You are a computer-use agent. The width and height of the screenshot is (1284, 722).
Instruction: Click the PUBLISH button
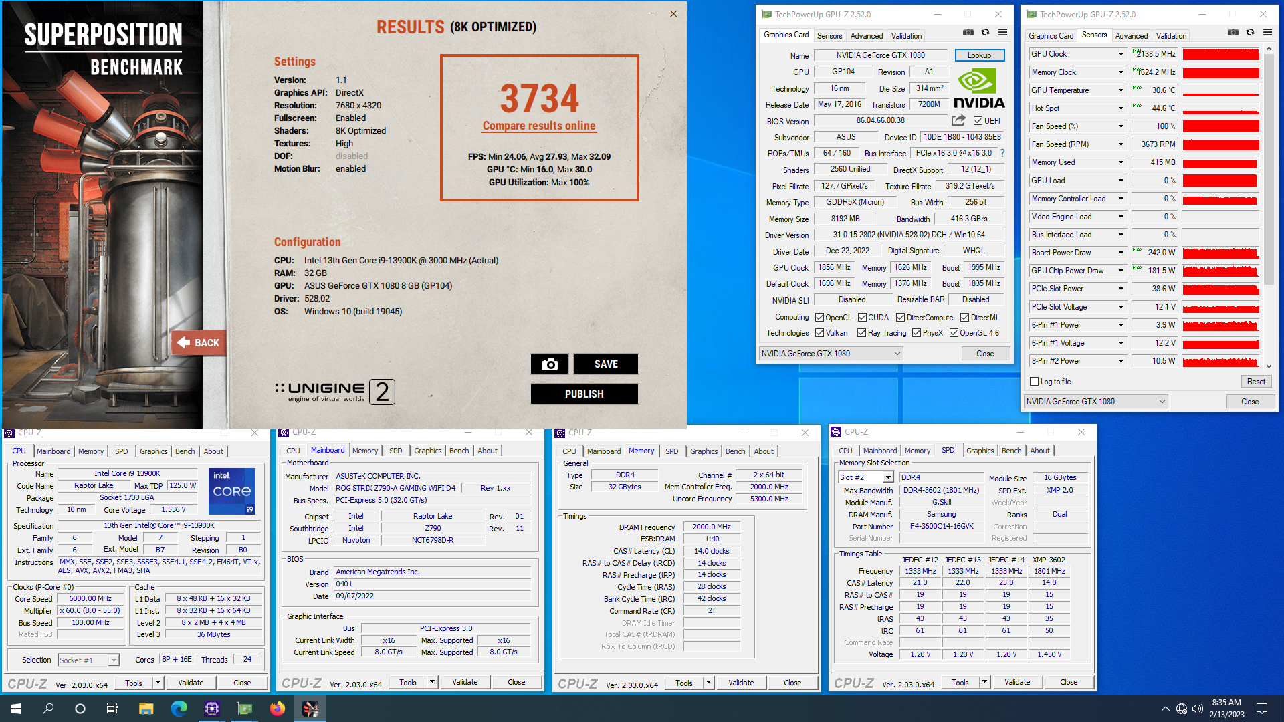584,394
